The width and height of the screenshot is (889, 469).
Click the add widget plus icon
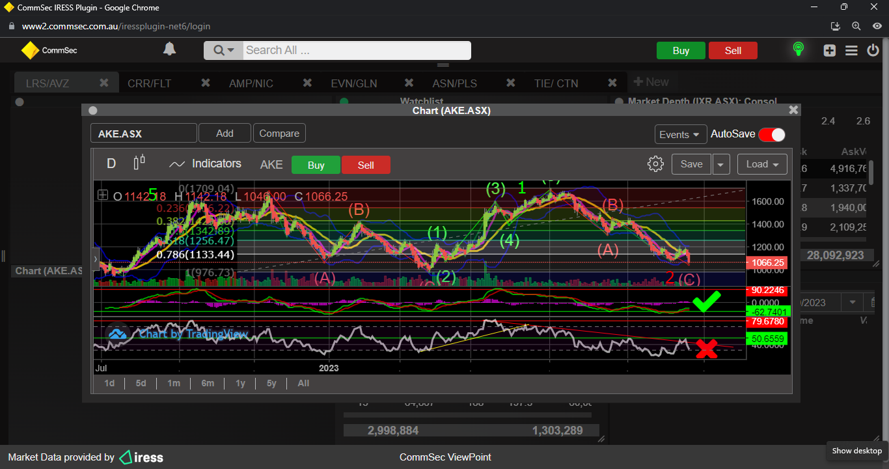pyautogui.click(x=829, y=50)
